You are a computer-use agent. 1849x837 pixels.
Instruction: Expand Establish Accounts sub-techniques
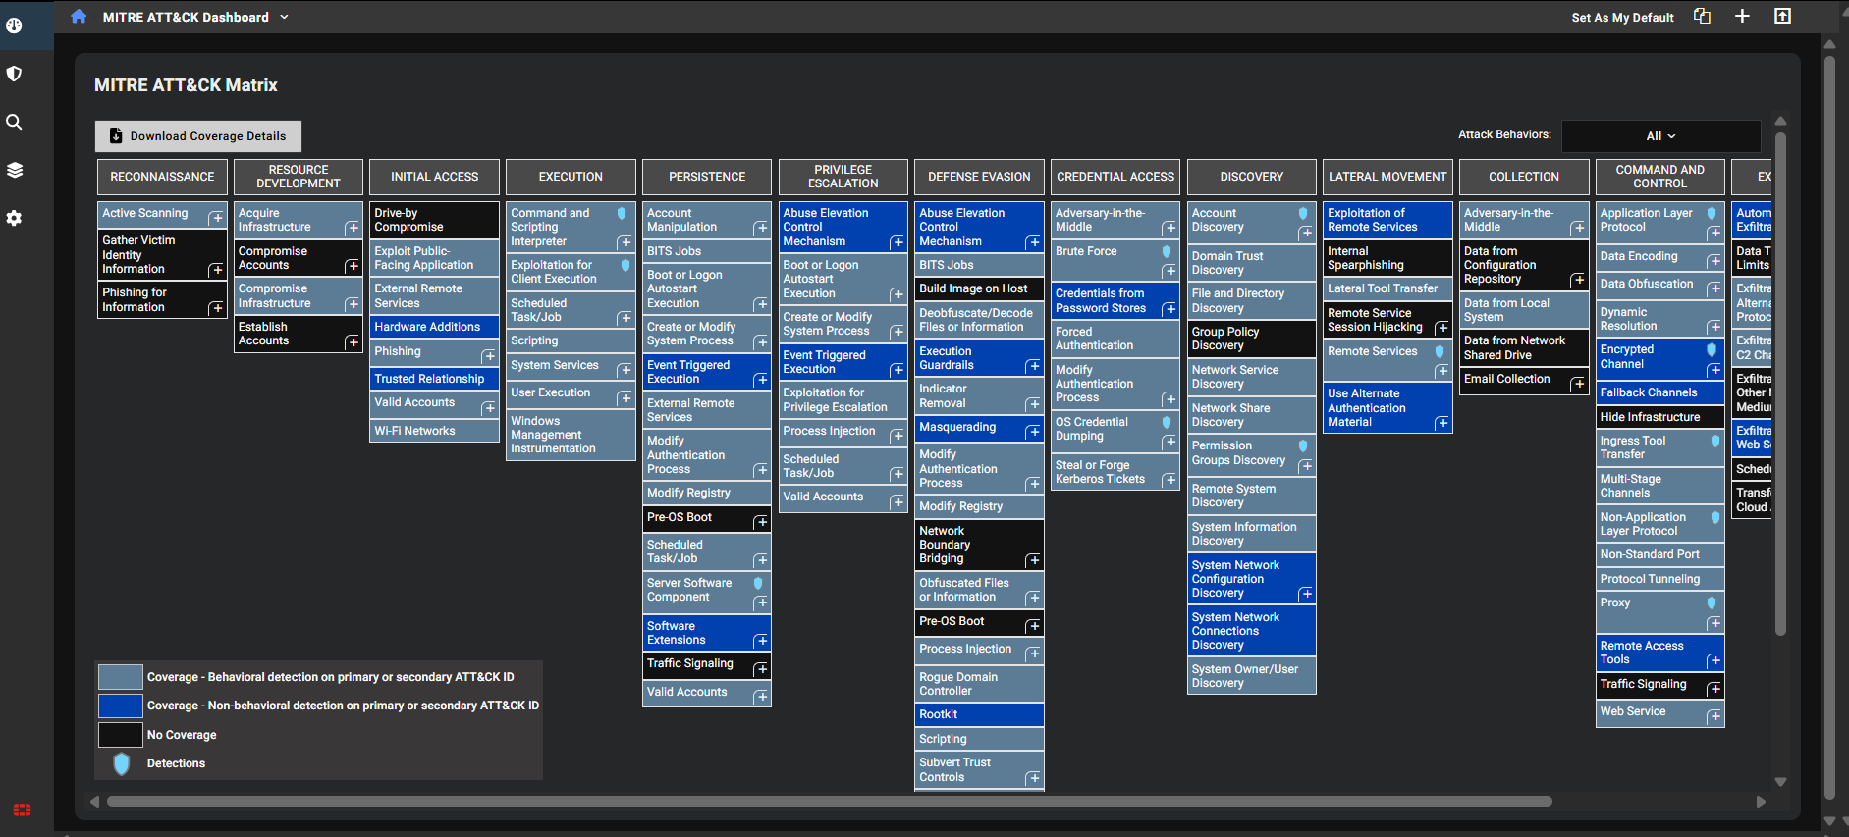(353, 342)
